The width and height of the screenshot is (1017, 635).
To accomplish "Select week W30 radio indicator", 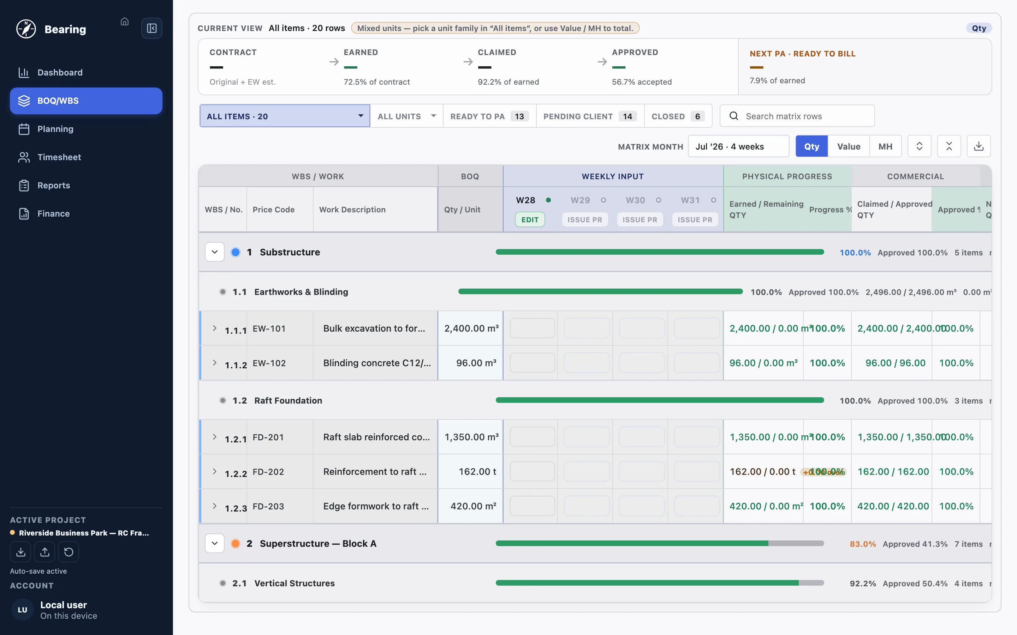I will tap(659, 200).
